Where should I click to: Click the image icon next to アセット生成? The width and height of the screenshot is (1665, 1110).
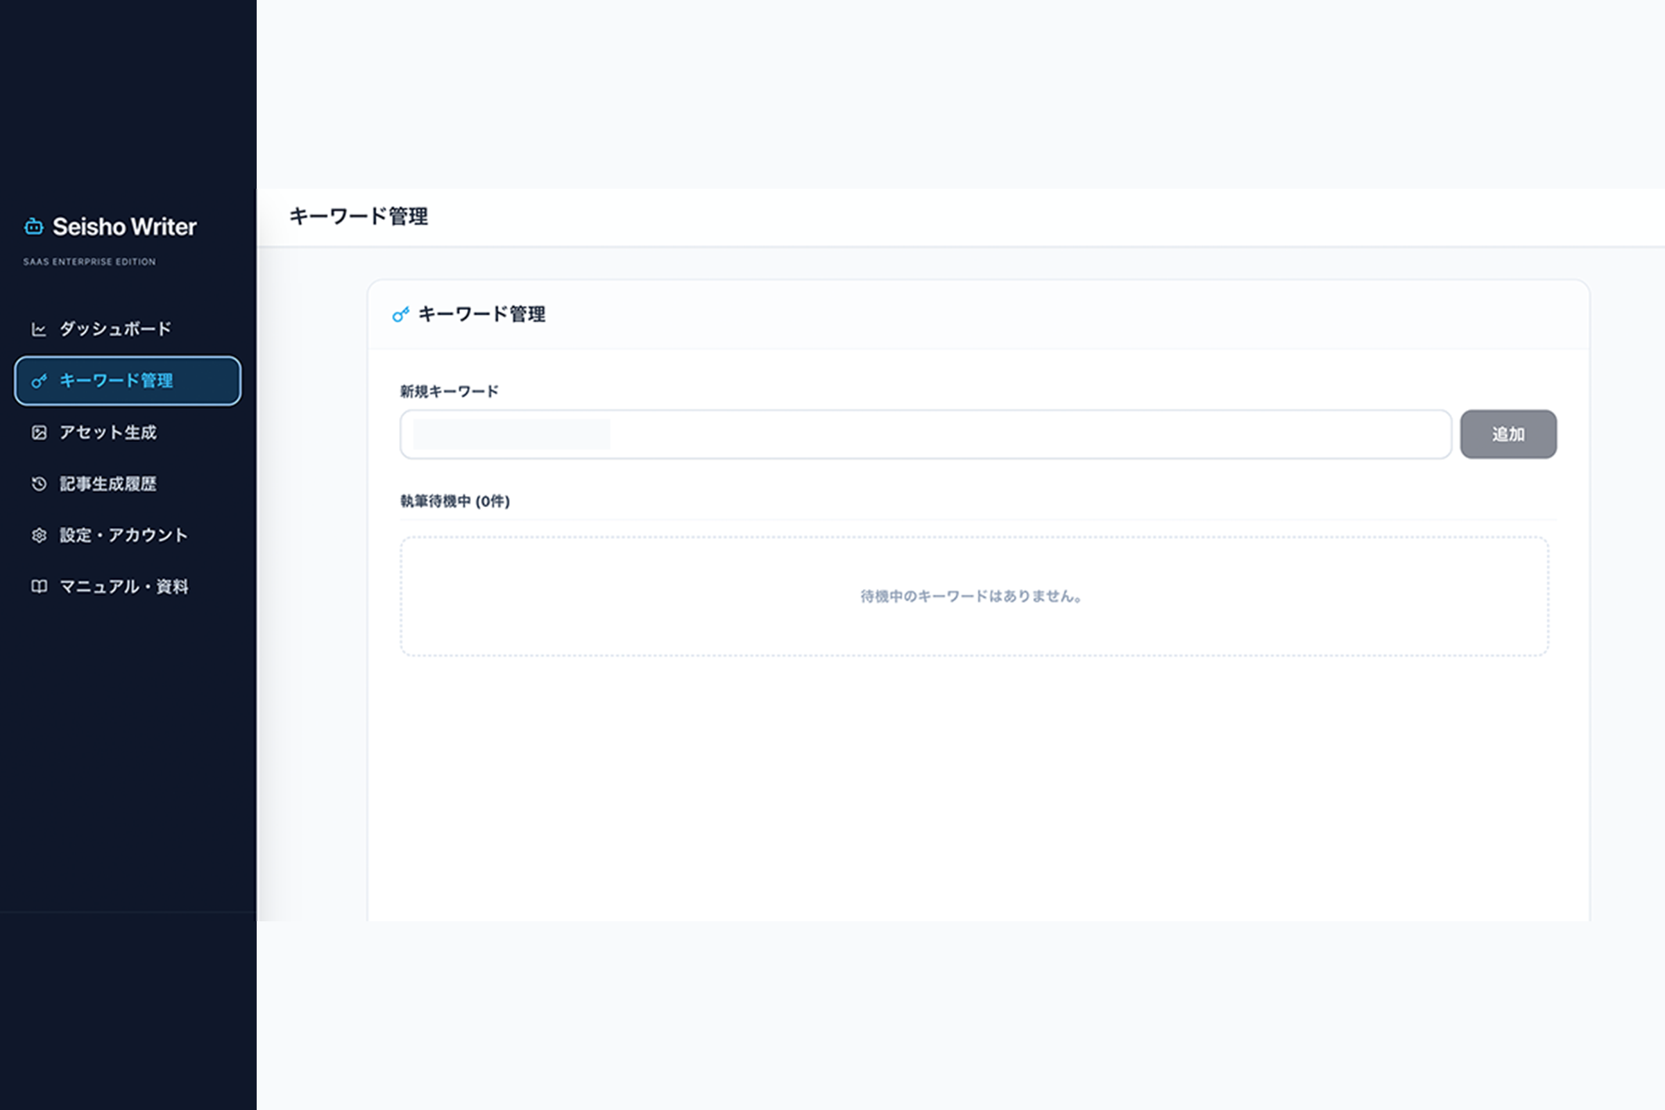point(40,432)
